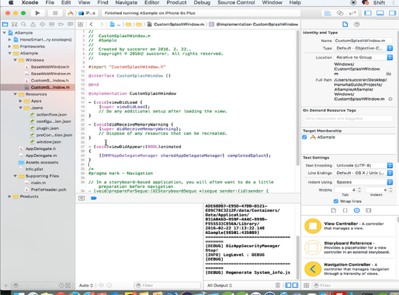
Task: Toggle Wrap lines checkbox
Action: point(336,201)
